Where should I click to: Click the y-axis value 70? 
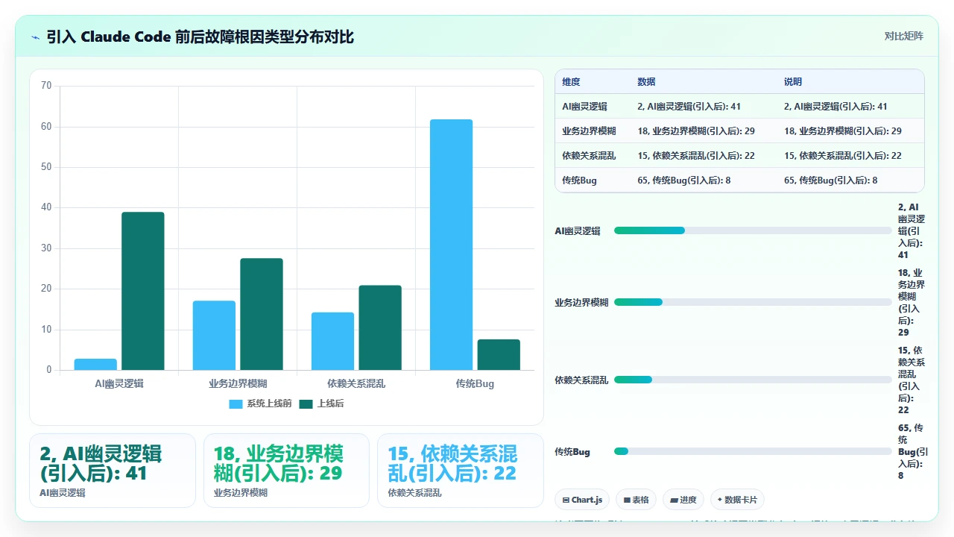tap(46, 86)
